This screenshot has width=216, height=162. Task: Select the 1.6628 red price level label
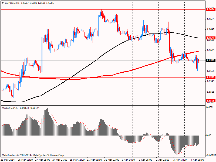click(211, 38)
